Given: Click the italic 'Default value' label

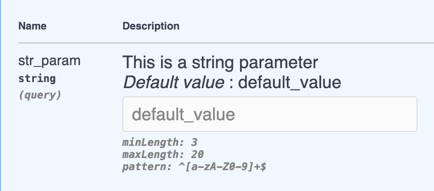Looking at the screenshot, I should pyautogui.click(x=174, y=82).
